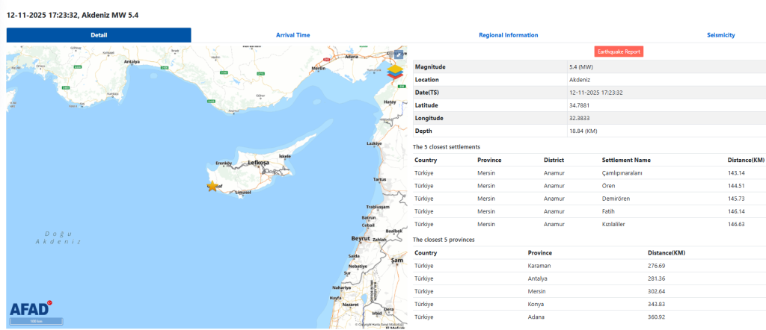Click the Settlement Name column header

point(626,160)
